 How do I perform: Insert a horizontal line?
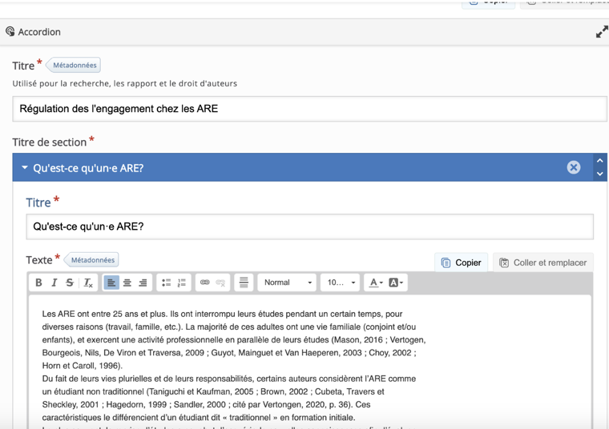pyautogui.click(x=244, y=283)
